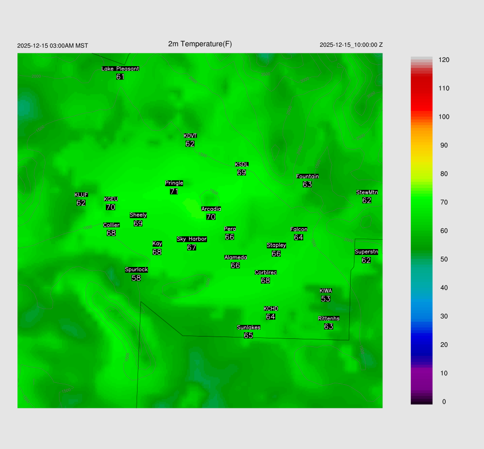Click the KSDL station temperature reading of 69

[242, 173]
